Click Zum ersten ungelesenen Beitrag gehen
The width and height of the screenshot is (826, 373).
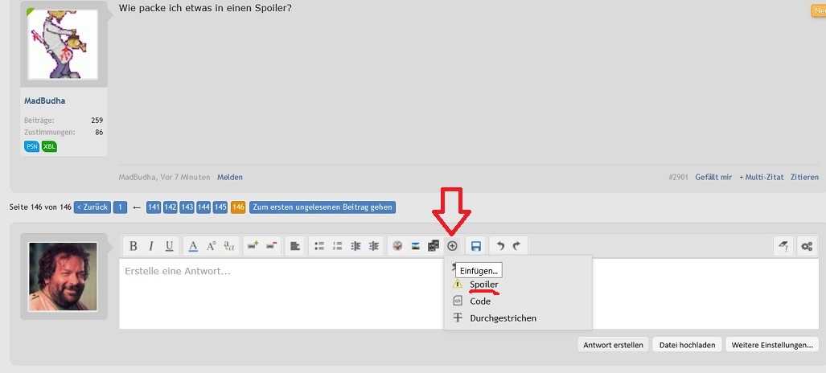(x=323, y=207)
